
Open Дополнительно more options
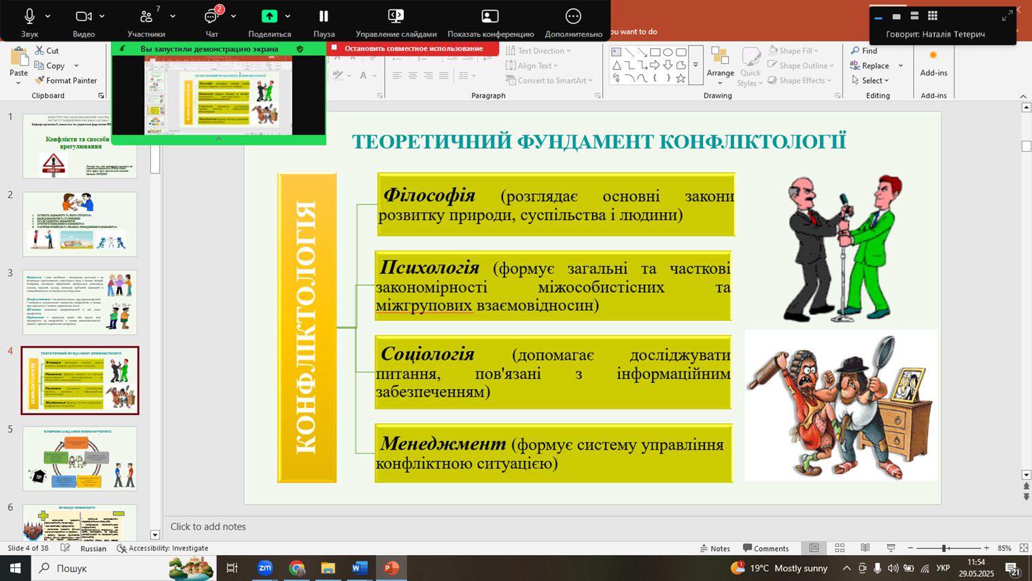(x=573, y=16)
